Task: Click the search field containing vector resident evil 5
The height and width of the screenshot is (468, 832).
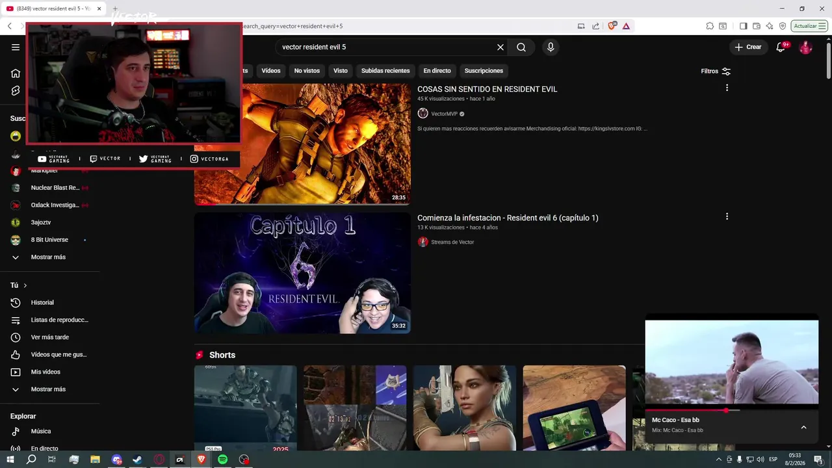Action: pyautogui.click(x=387, y=47)
